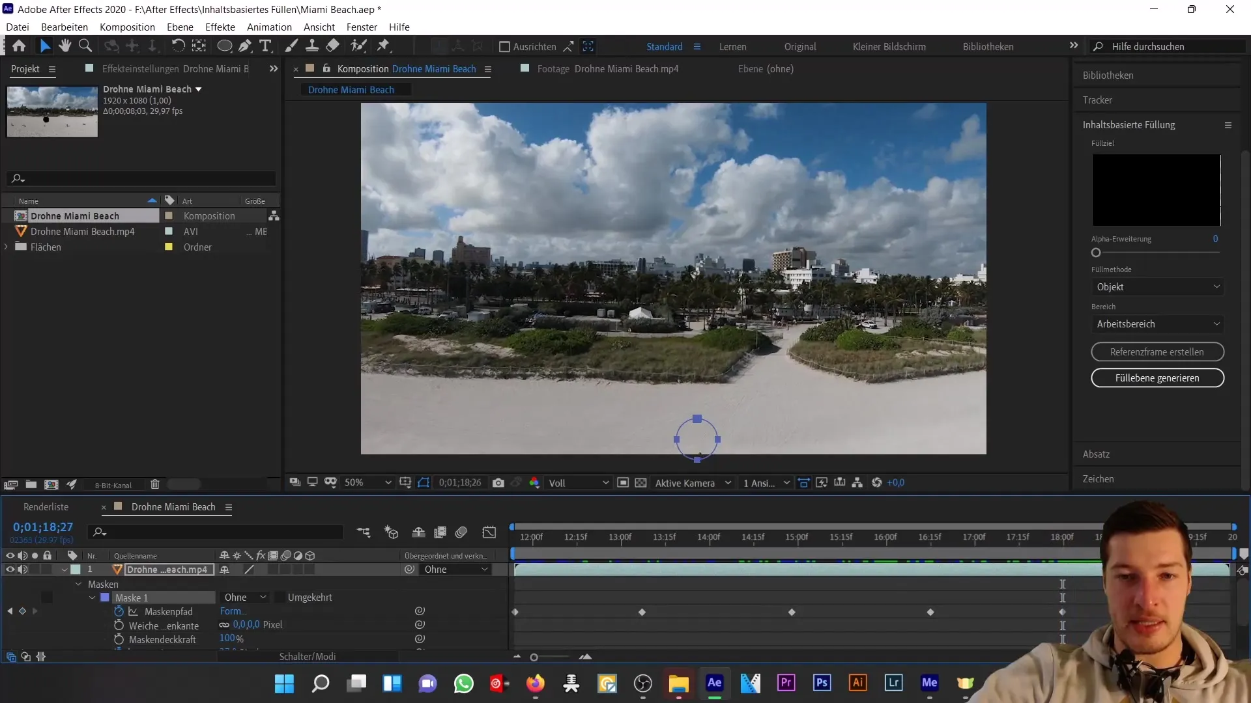Toggle stopwatch for Maskendeckkraft
Viewport: 1251px width, 703px height.
[x=119, y=640]
